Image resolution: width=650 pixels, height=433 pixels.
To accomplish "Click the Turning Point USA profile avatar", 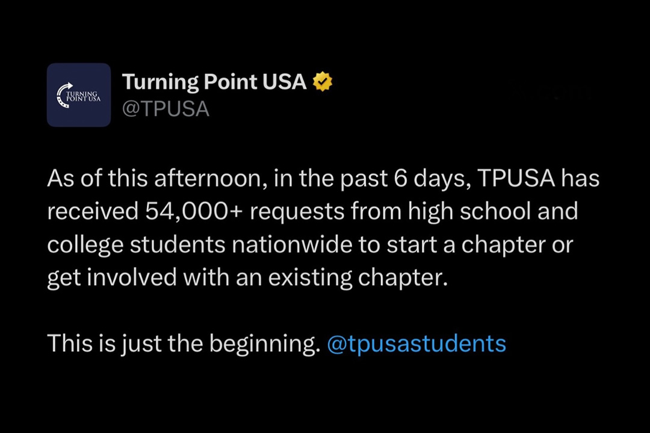I will pos(79,95).
